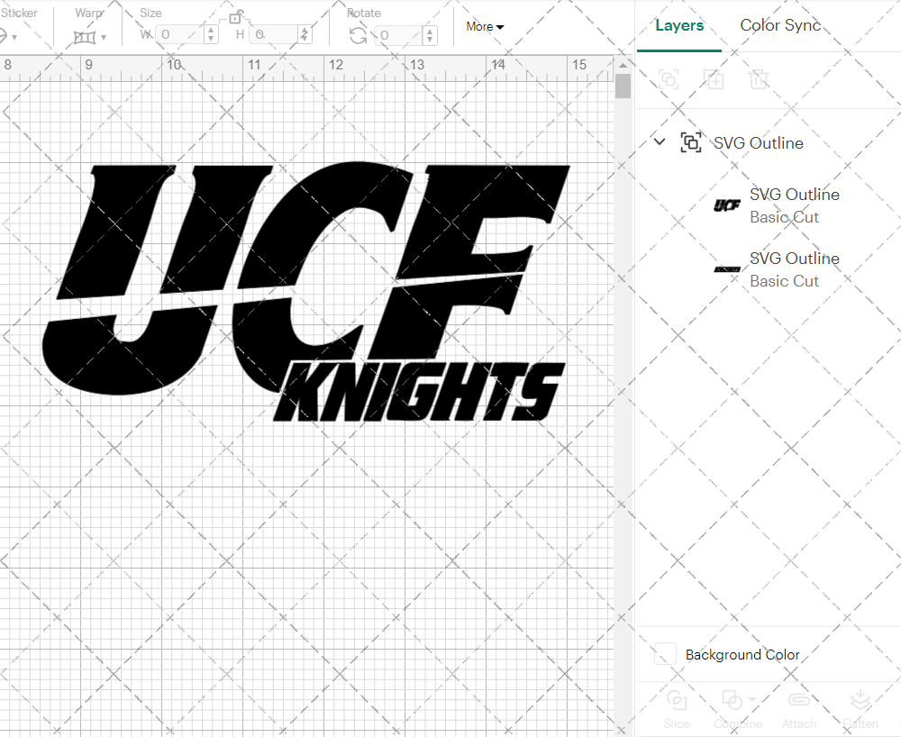Screen dimensions: 901x737
Task: Click the duplicate layer icon
Action: coord(714,79)
